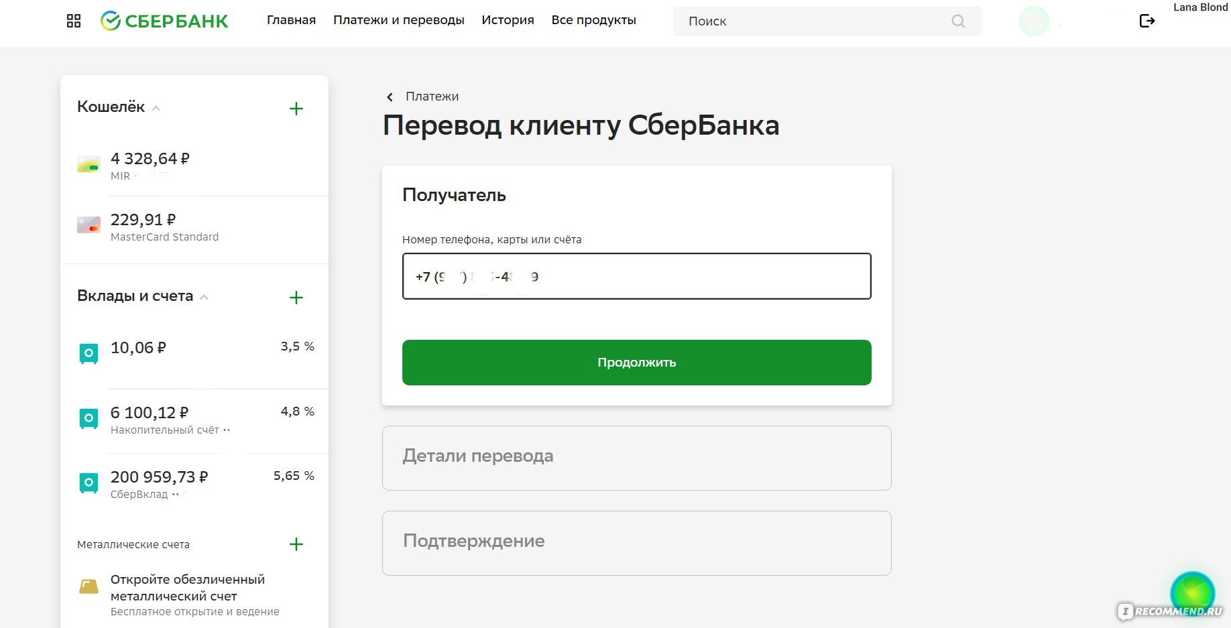Click the Металлические счета label
The image size is (1231, 628).
click(x=133, y=544)
